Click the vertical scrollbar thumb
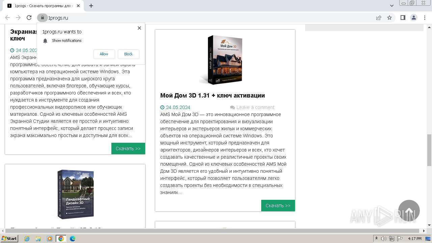The image size is (432, 243). (x=429, y=150)
